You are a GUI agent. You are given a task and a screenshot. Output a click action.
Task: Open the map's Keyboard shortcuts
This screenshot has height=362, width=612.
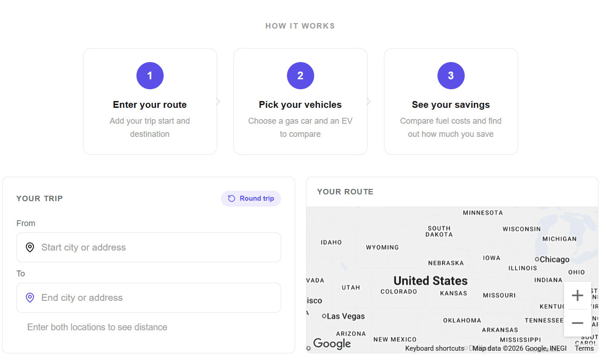[435, 348]
